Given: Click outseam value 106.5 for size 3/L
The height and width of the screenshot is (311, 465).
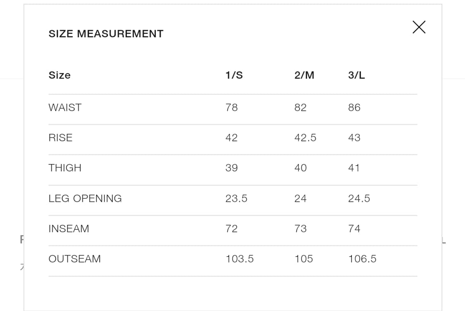Looking at the screenshot, I should point(362,259).
